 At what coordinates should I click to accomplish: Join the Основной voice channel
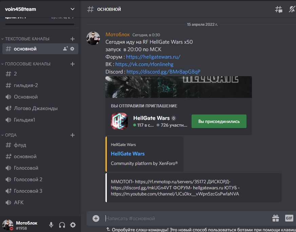40,97
